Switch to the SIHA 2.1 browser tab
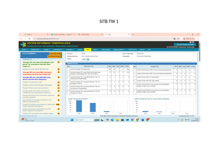This screenshot has width=218, height=154. point(36,34)
